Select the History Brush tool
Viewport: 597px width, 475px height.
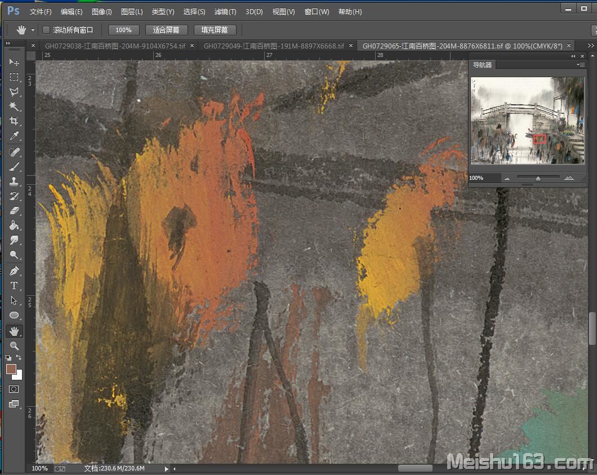(x=14, y=196)
